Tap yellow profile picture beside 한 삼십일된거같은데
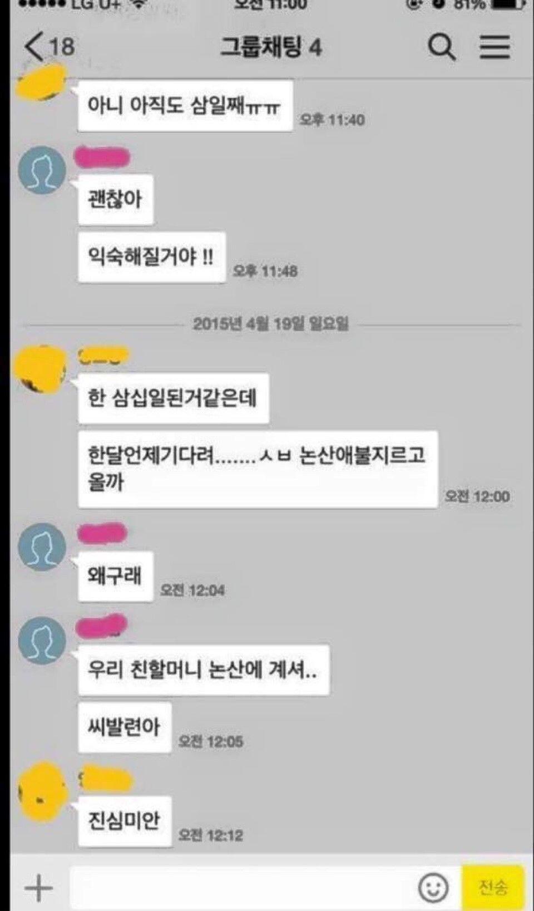534x911 pixels. tap(40, 368)
